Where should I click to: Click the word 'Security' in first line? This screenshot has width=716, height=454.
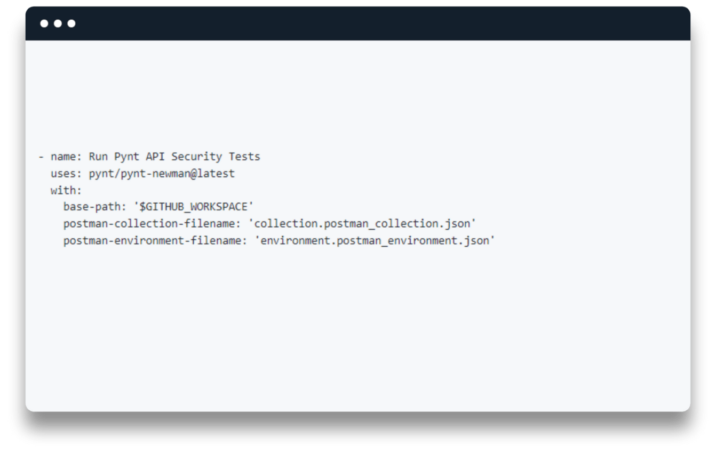point(196,157)
